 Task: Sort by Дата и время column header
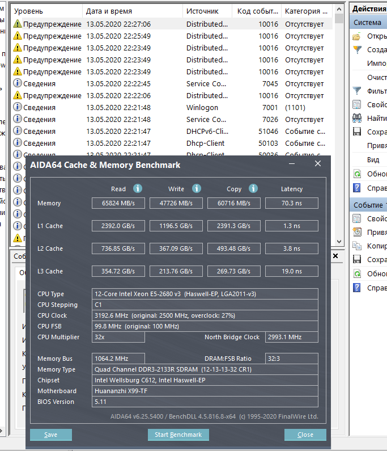[x=133, y=11]
